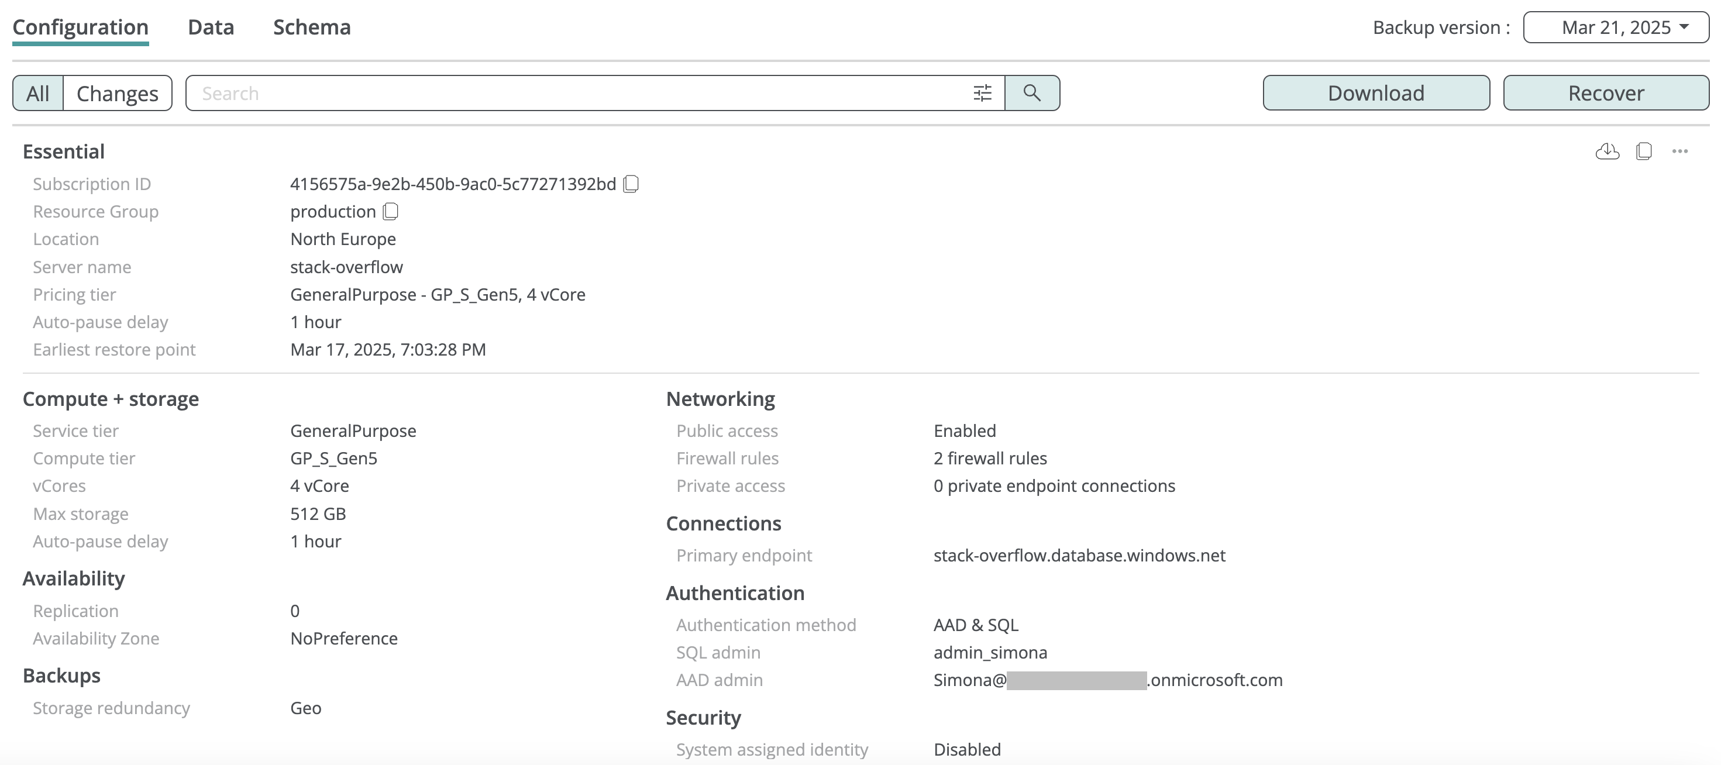Image resolution: width=1721 pixels, height=765 pixels.
Task: Switch to the Data tab
Action: click(x=211, y=27)
